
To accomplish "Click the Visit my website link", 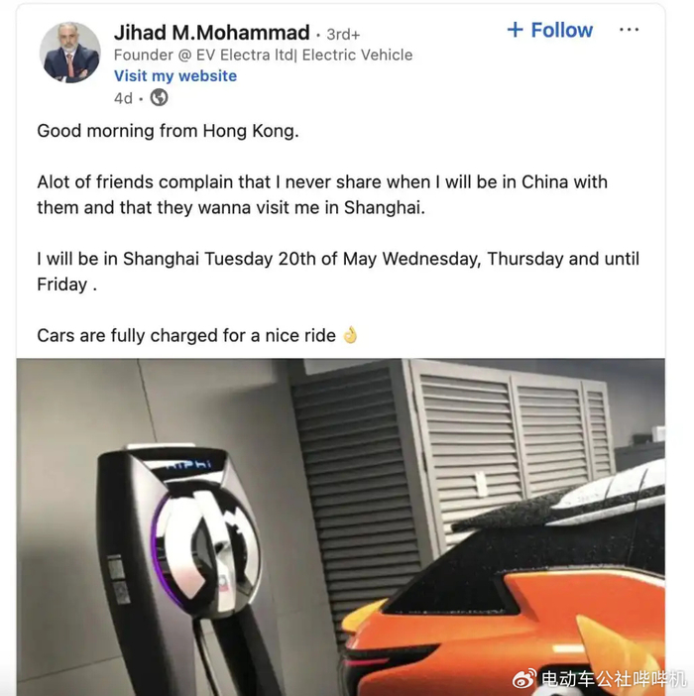I will 175,76.
